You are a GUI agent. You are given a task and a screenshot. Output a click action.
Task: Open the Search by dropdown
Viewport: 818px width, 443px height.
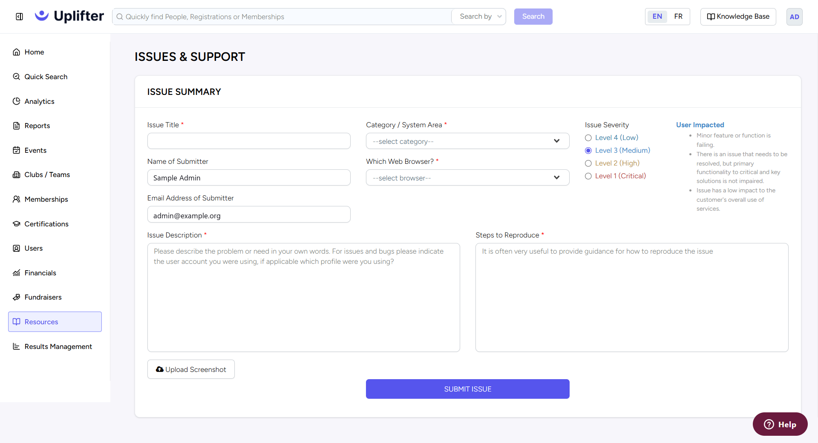pos(479,17)
